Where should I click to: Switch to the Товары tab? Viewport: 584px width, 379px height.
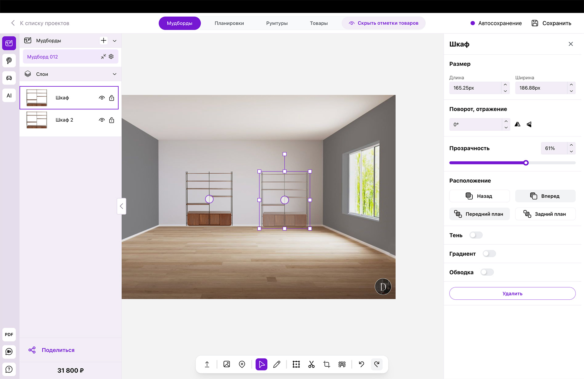click(x=319, y=23)
